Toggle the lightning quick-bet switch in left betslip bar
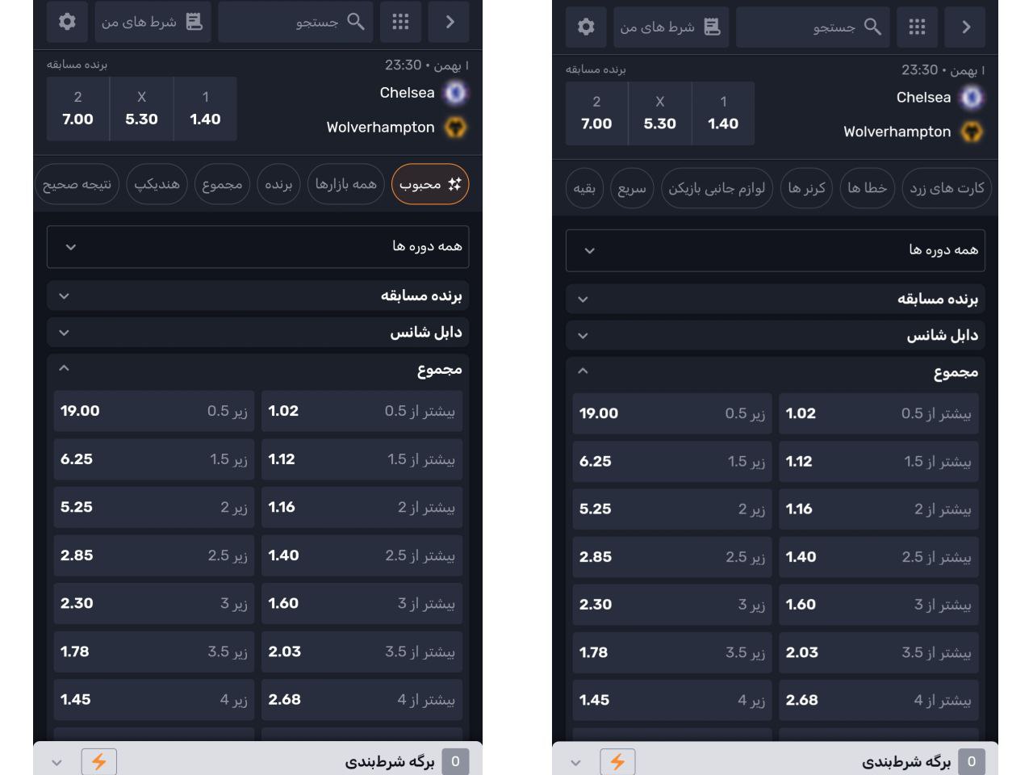This screenshot has height=775, width=1033. point(98,761)
